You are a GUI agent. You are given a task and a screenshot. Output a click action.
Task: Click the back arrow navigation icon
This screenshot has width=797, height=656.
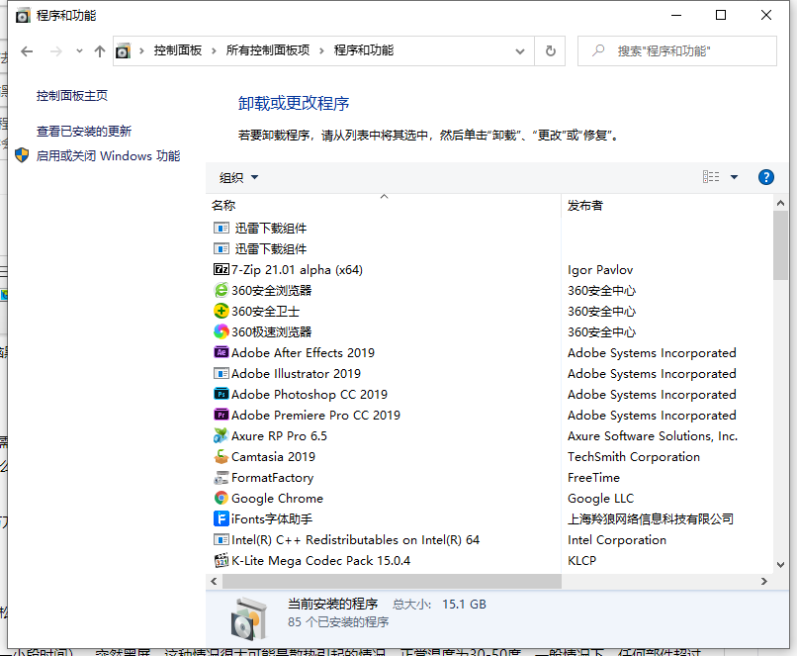click(x=27, y=50)
